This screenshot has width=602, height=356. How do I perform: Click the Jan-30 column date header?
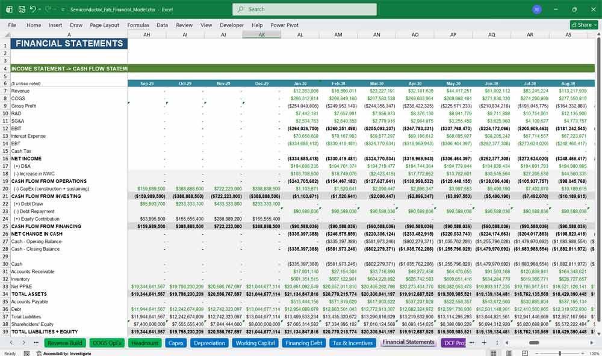[300, 83]
